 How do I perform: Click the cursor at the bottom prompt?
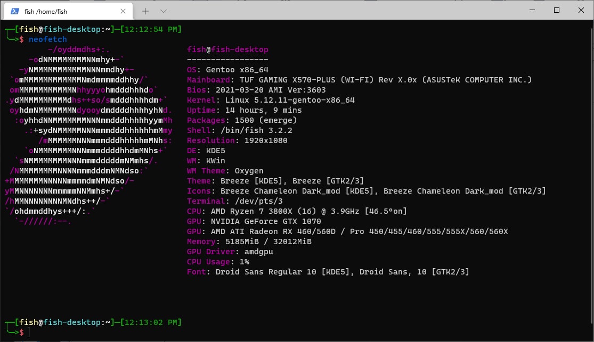(29, 332)
